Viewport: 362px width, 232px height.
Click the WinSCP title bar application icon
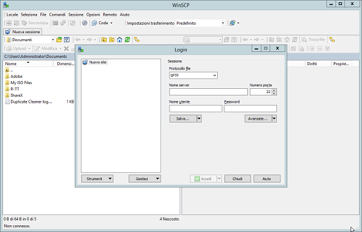(6, 5)
